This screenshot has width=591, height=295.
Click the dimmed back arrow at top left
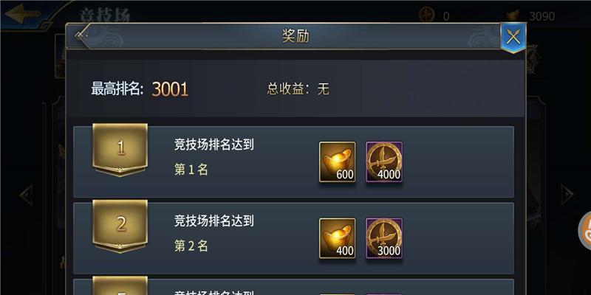tap(23, 14)
